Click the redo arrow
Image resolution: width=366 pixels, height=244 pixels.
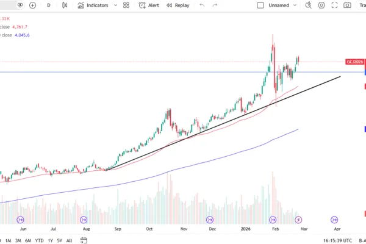pos(215,5)
